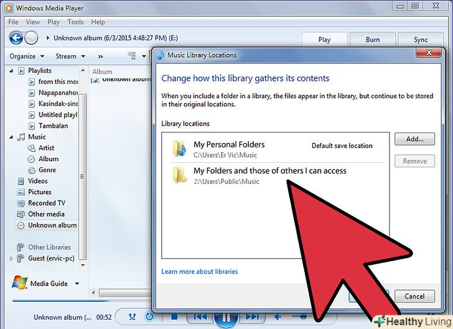The height and width of the screenshot is (329, 453).
Task: Adjust the volume slider
Action: (x=304, y=317)
